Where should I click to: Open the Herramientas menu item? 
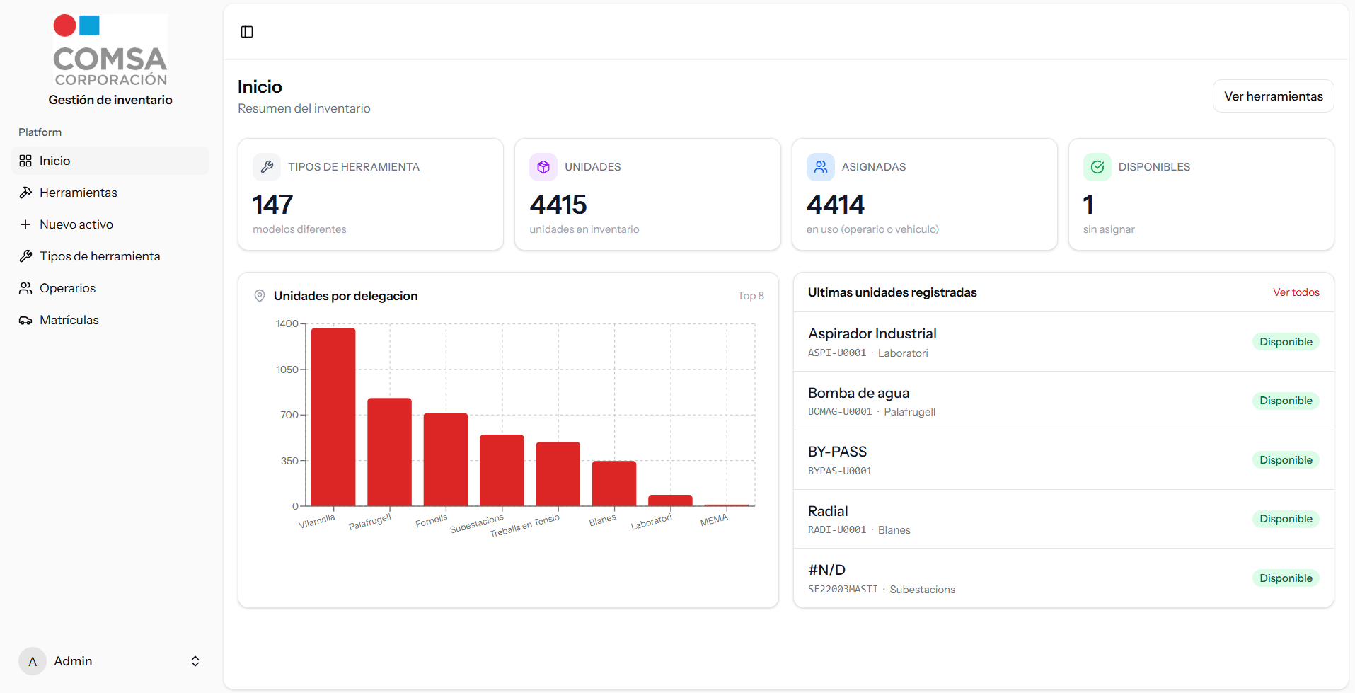(78, 193)
